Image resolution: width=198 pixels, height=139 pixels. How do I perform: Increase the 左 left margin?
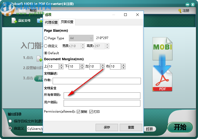point(103,65)
